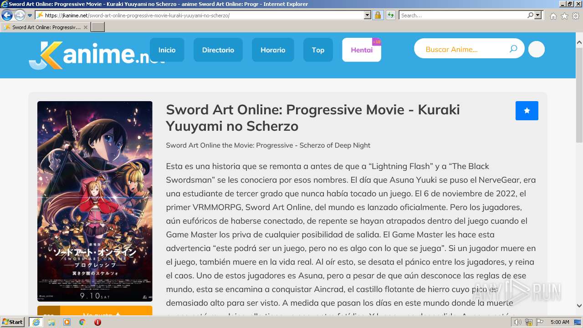Click the Internet Explorer taskbar icon
The height and width of the screenshot is (328, 583).
(x=36, y=322)
